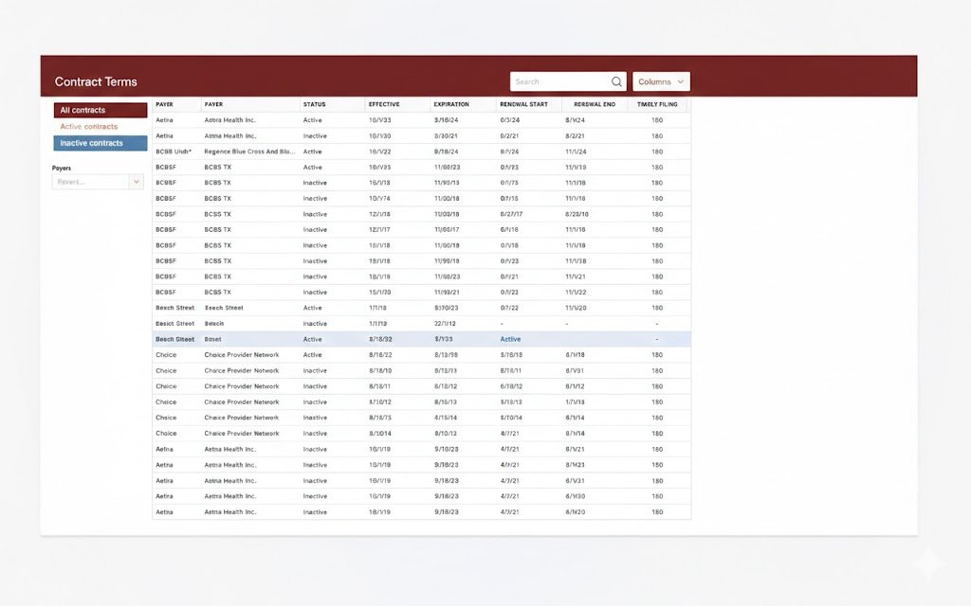Image resolution: width=971 pixels, height=606 pixels.
Task: Open the Columns dropdown
Action: point(661,82)
